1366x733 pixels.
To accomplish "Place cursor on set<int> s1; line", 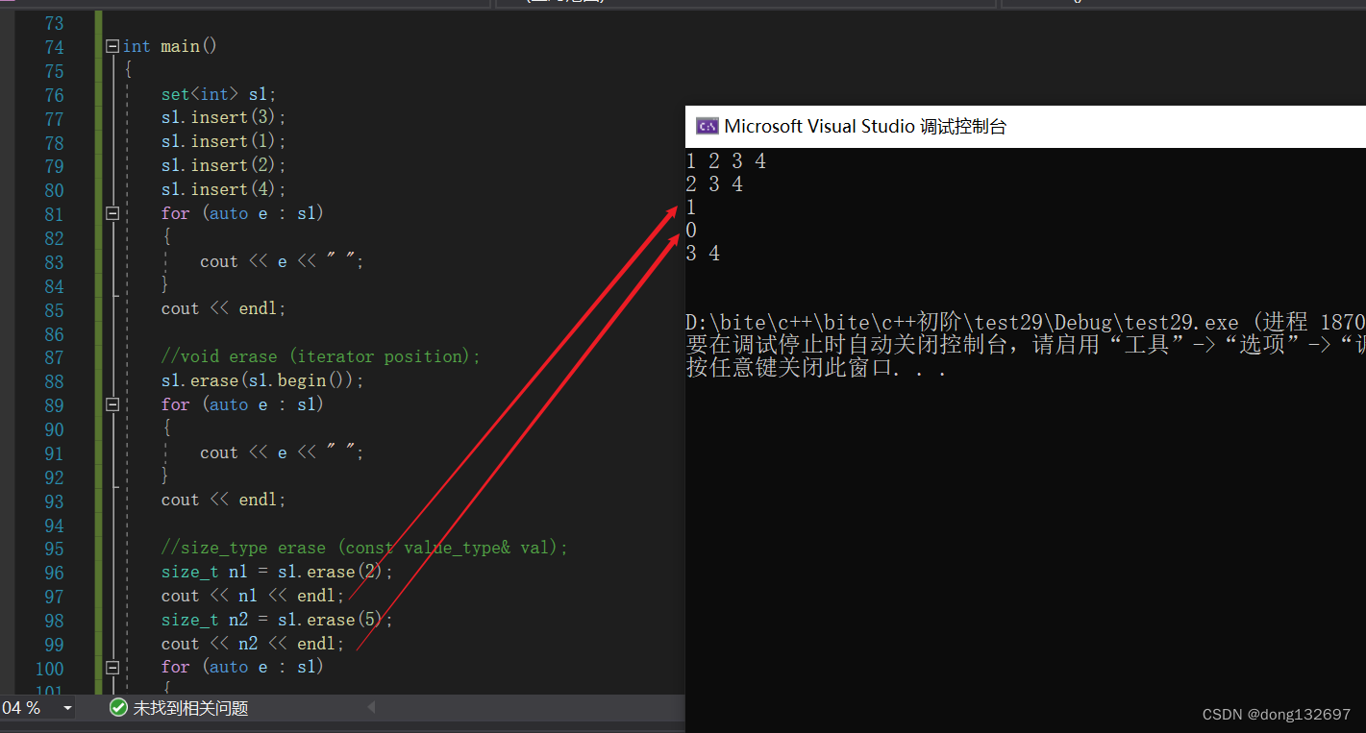I will point(219,94).
